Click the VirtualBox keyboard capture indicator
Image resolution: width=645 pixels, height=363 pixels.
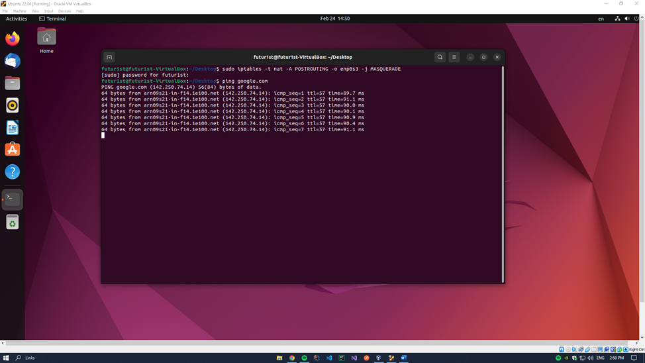coord(626,349)
